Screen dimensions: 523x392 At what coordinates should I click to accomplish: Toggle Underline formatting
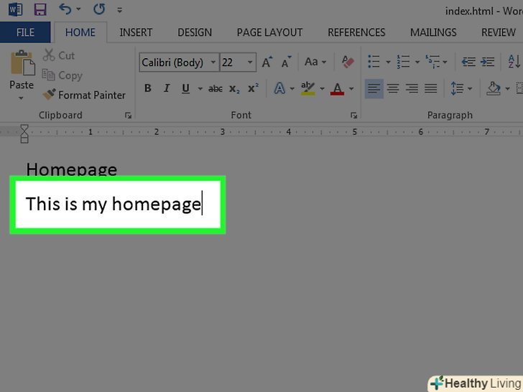(x=186, y=88)
